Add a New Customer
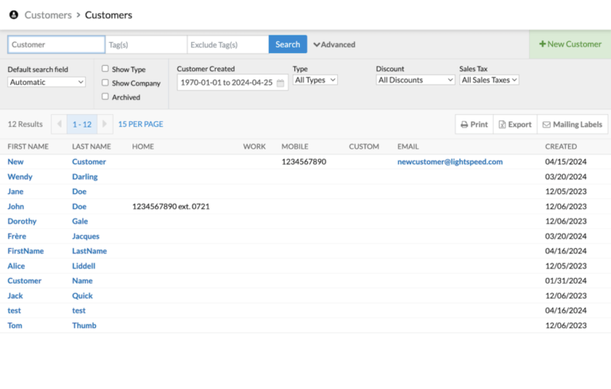The width and height of the screenshot is (611, 389). [x=570, y=44]
